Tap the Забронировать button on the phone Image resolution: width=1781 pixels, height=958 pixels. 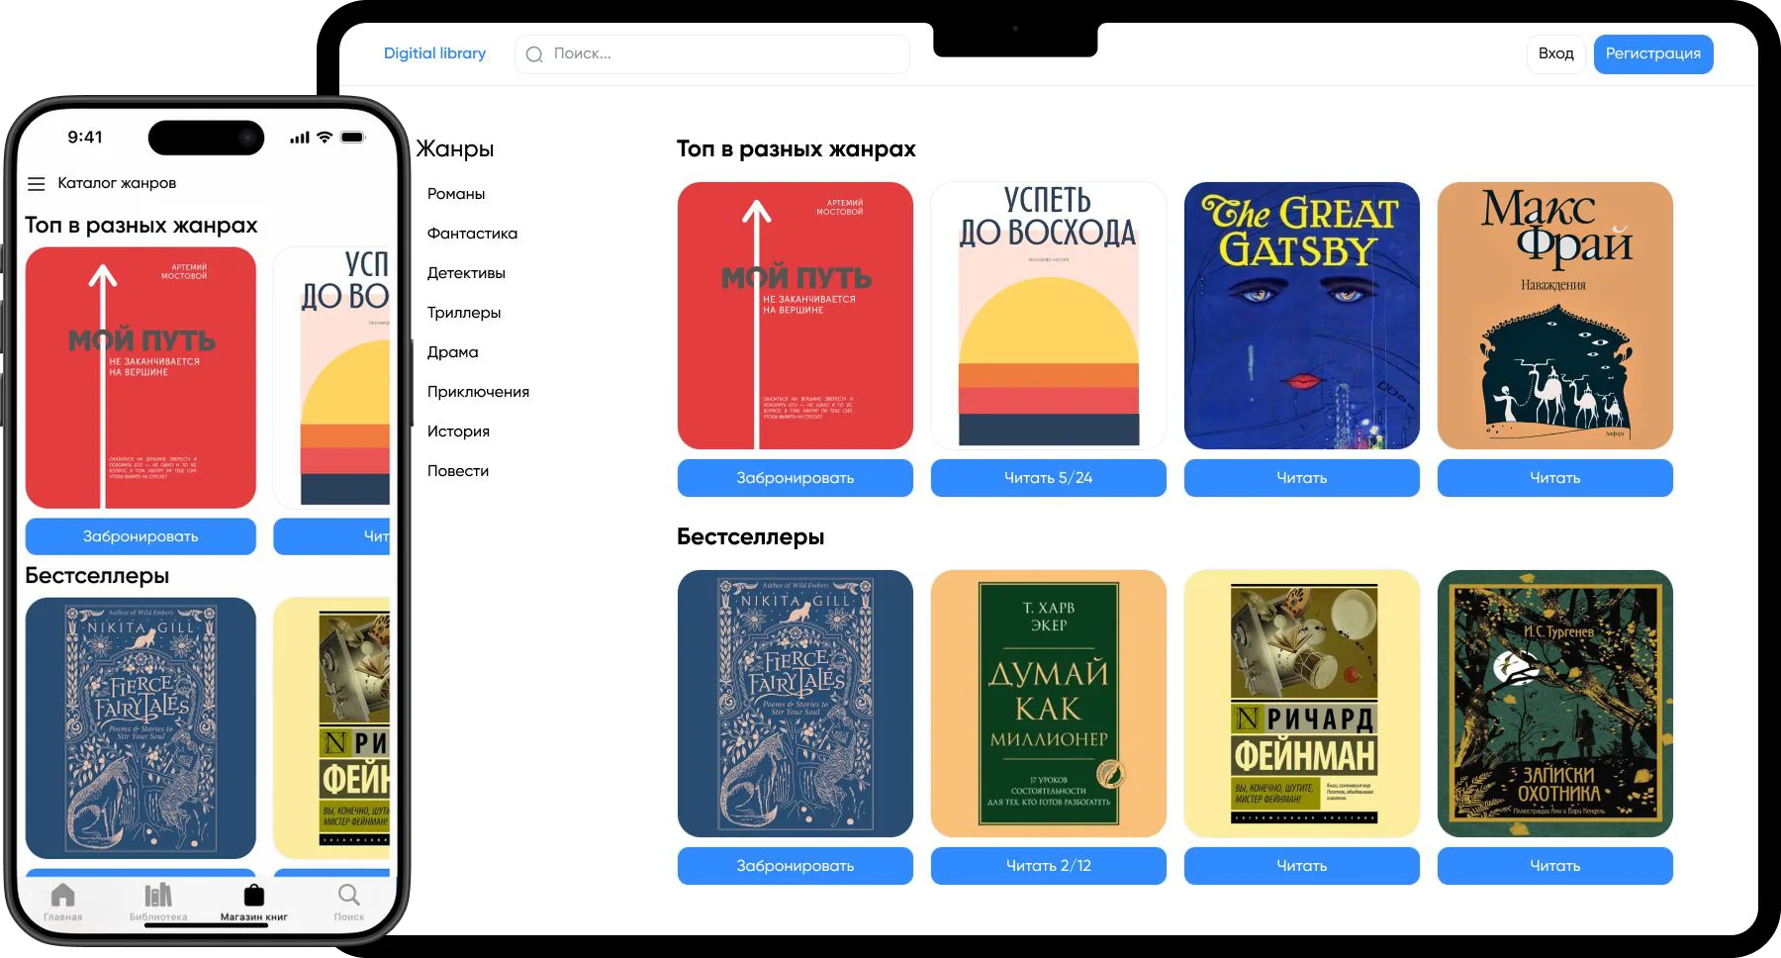(x=141, y=536)
